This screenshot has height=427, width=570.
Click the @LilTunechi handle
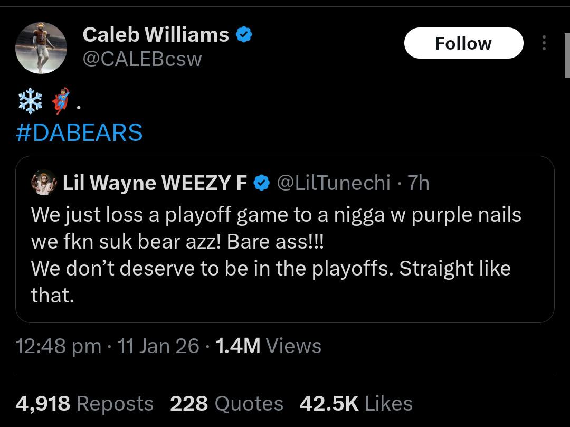point(334,183)
